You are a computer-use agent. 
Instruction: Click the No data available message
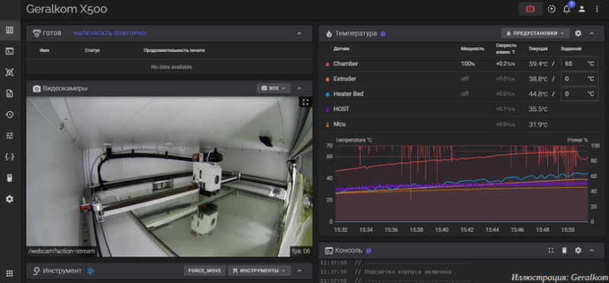171,67
